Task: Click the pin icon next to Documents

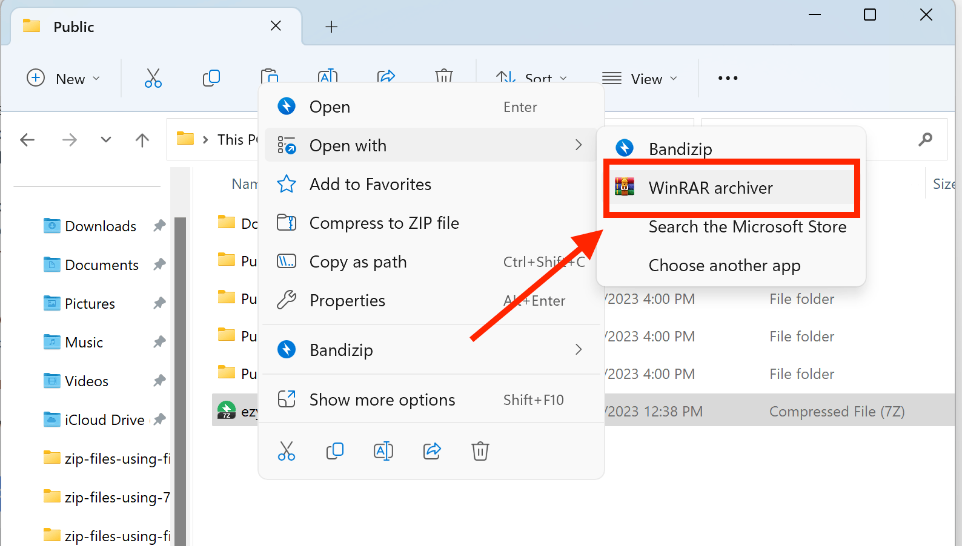Action: coord(159,265)
